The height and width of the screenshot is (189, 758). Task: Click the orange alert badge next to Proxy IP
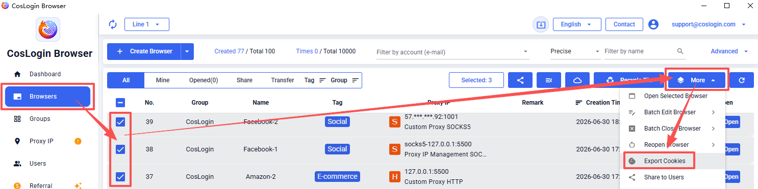click(78, 141)
